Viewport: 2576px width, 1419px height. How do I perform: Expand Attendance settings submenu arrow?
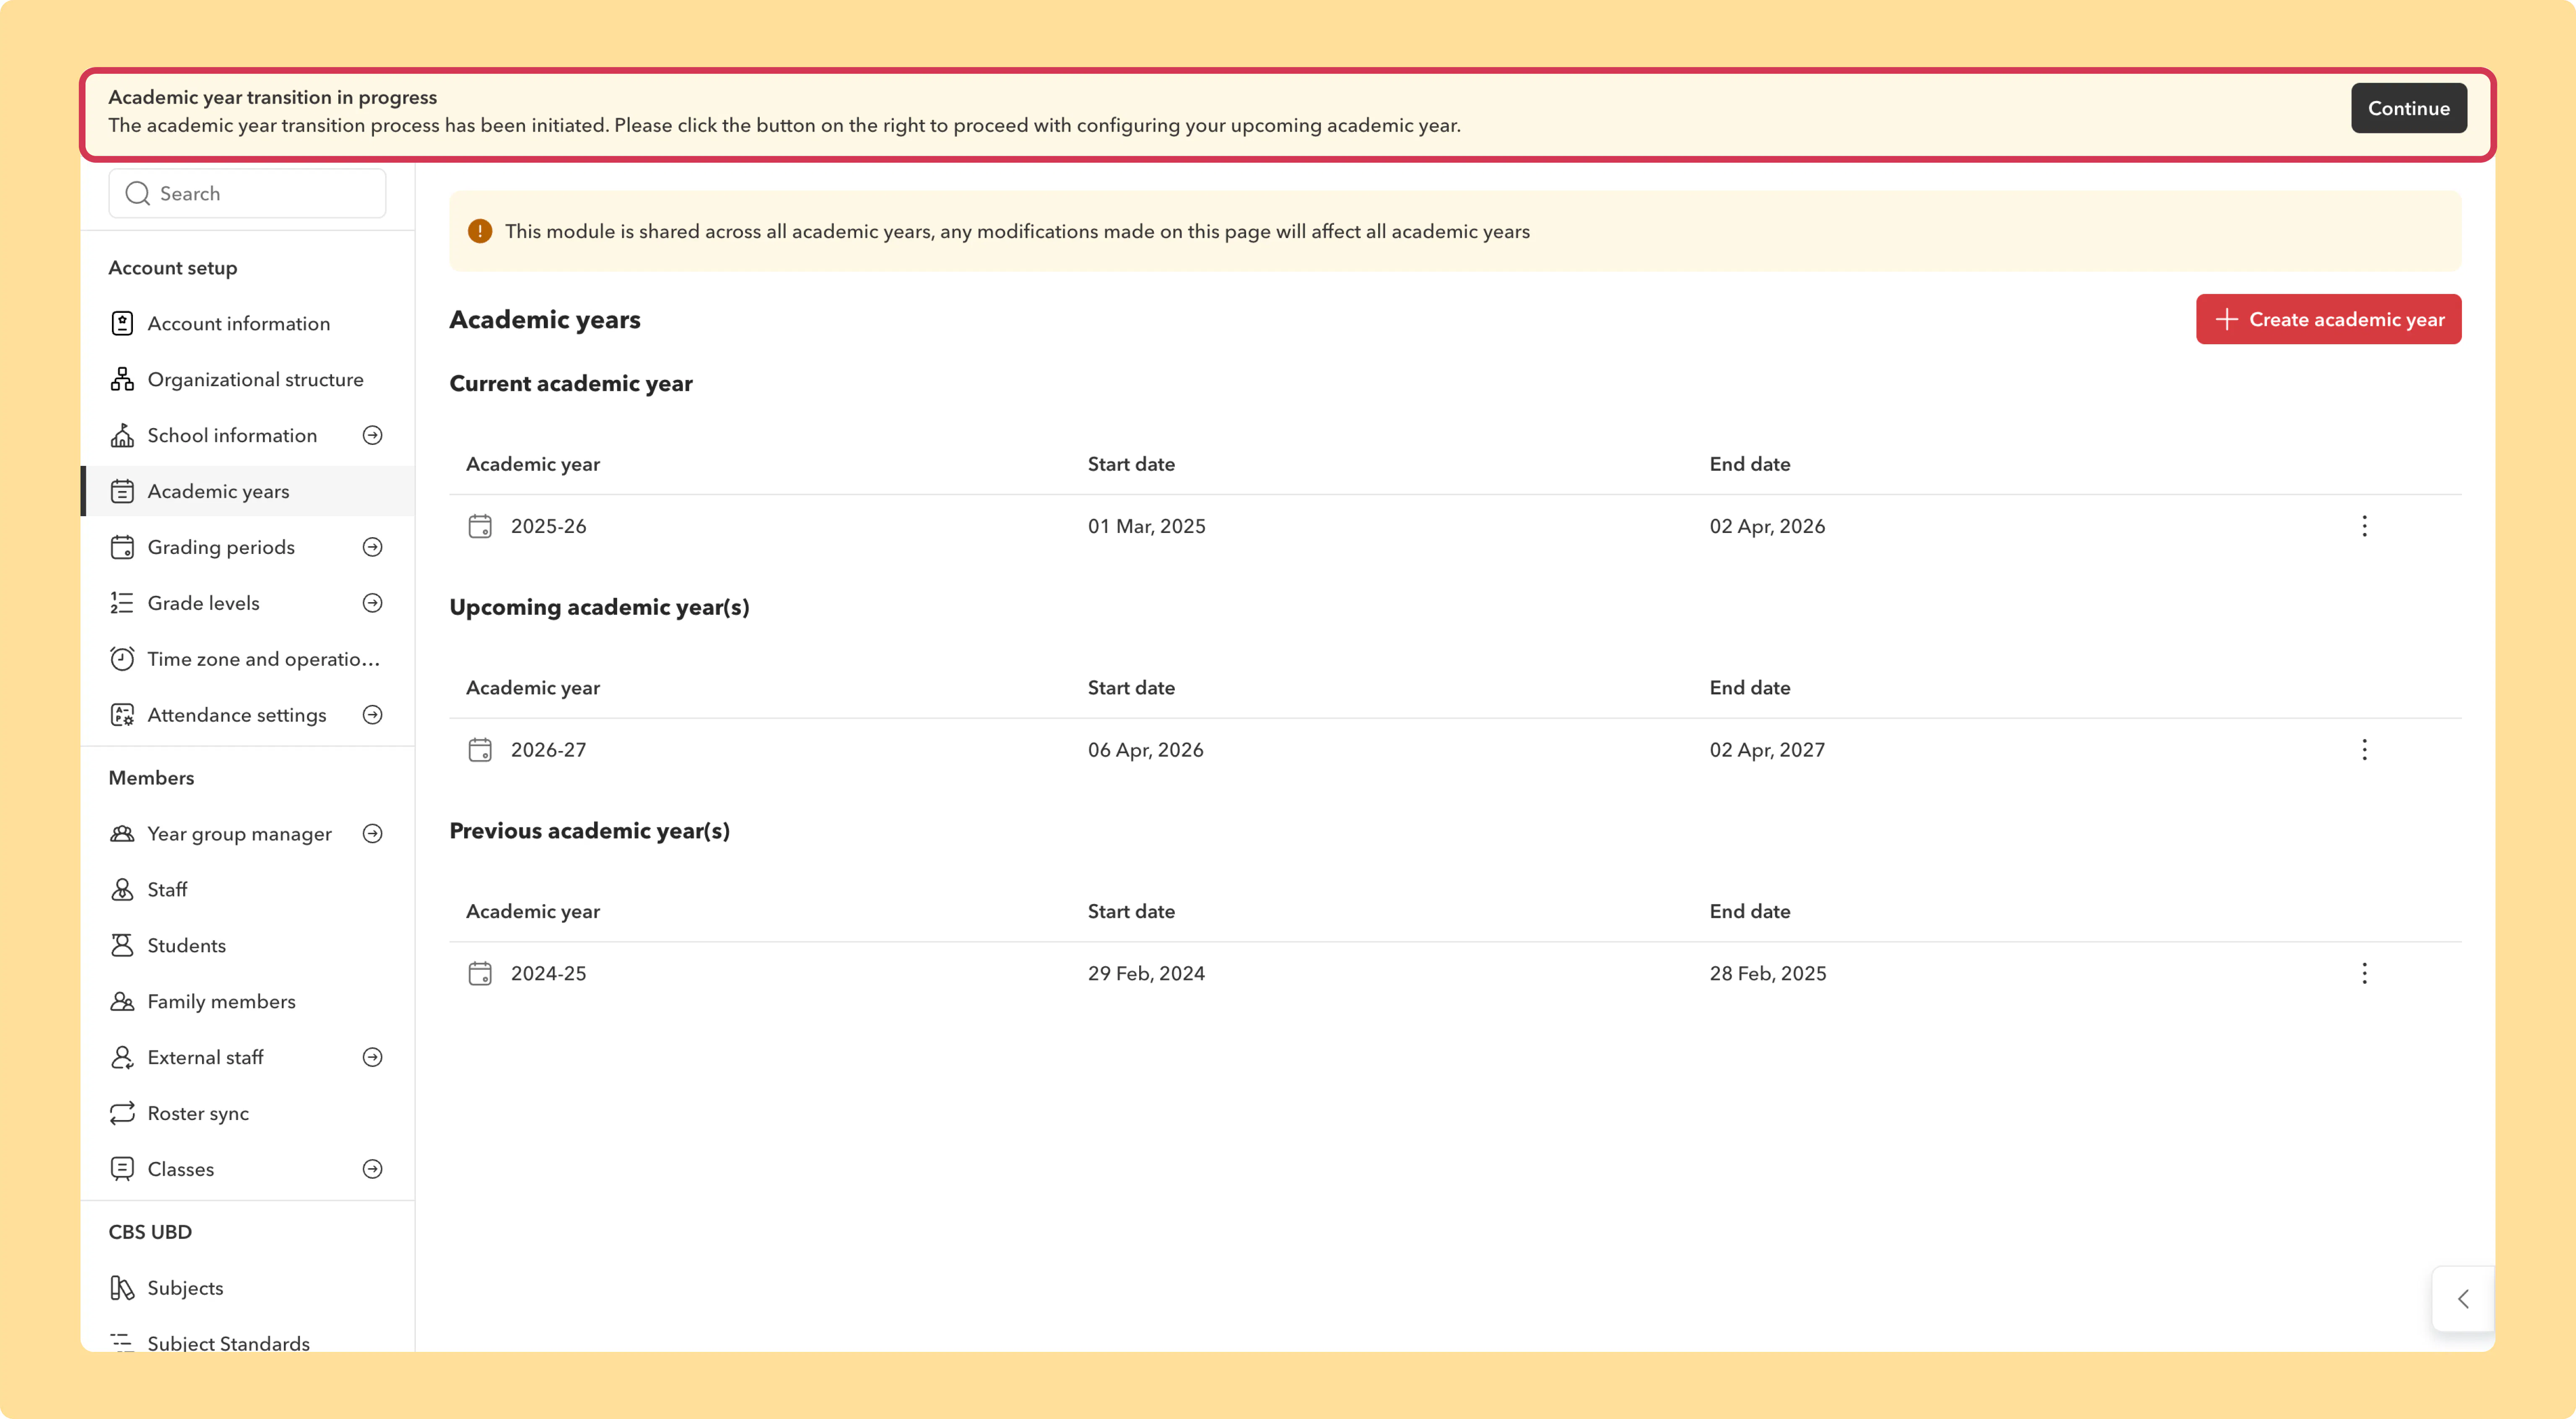[x=372, y=715]
